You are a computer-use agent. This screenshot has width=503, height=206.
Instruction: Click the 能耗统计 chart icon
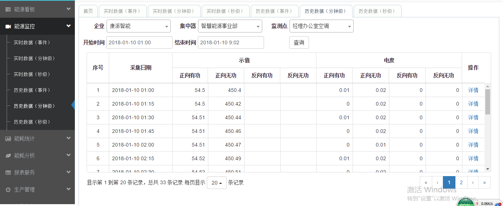(x=8, y=139)
